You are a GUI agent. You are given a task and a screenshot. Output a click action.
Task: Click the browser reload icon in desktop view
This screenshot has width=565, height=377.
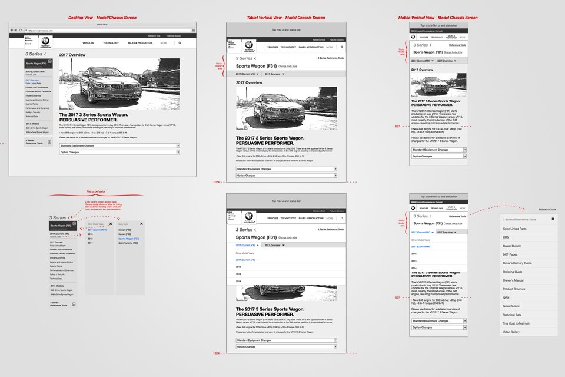point(20,30)
